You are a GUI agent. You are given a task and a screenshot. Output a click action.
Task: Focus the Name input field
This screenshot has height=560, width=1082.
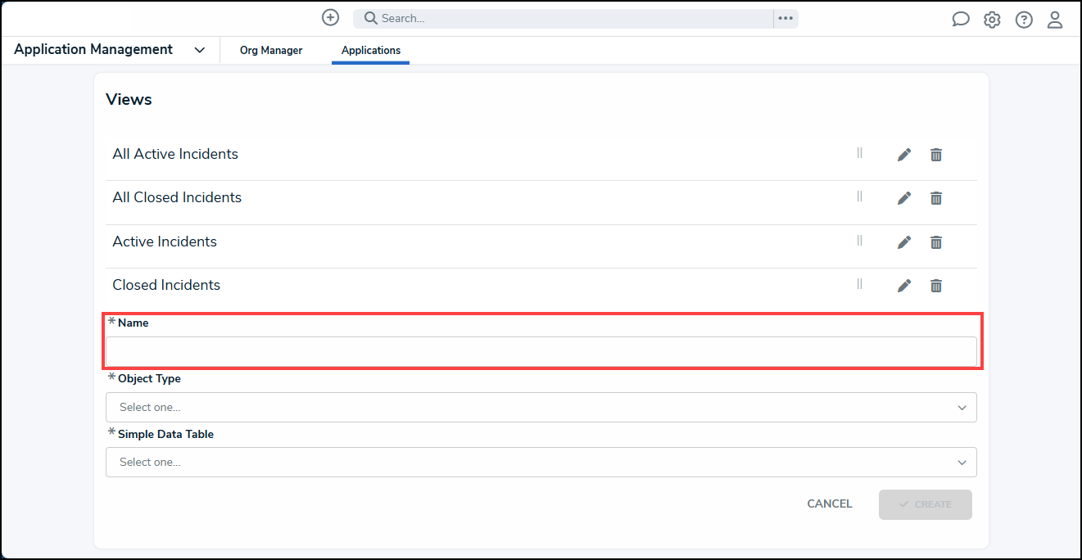[x=541, y=351]
